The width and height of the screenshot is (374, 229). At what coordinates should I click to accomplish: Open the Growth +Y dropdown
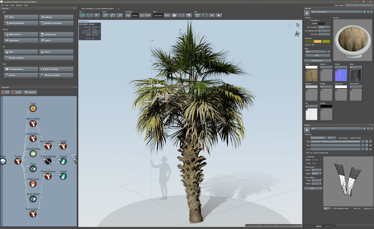316,170
